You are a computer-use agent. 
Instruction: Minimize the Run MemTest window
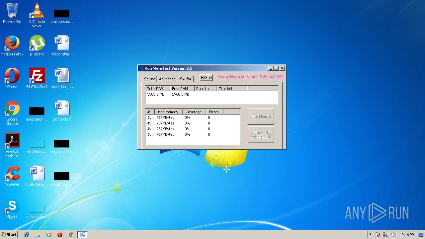pos(271,68)
